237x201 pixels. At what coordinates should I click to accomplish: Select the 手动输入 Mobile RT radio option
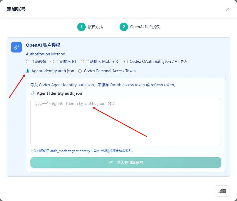(82, 62)
